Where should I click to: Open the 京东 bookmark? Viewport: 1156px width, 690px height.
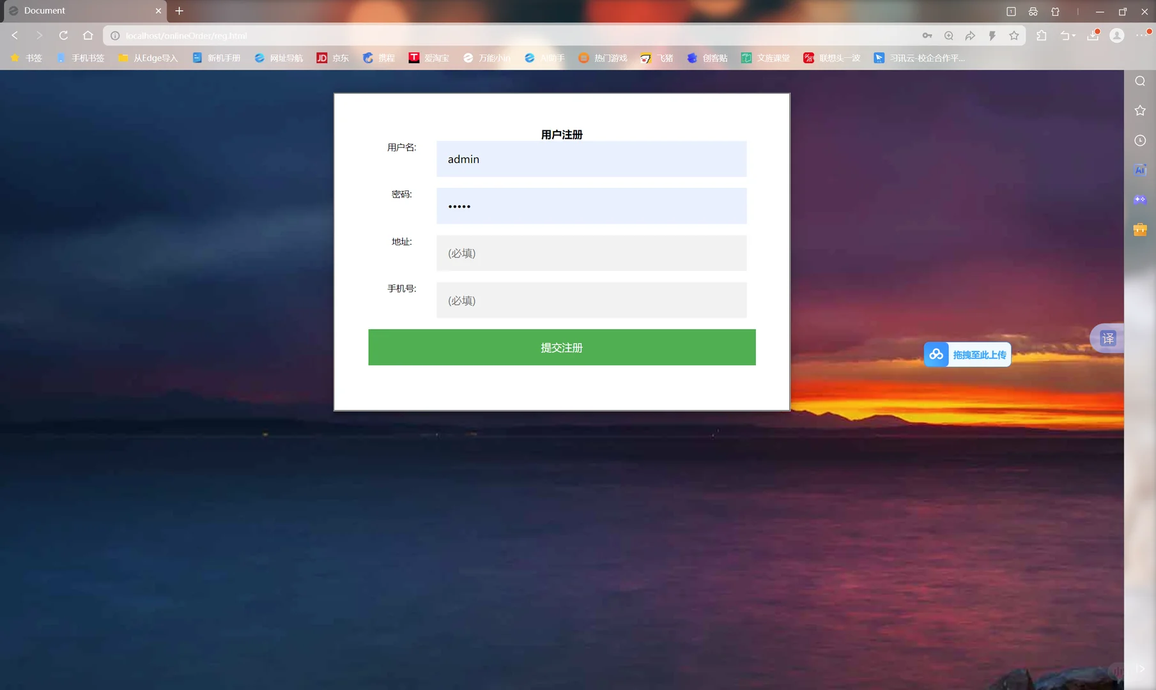[333, 57]
